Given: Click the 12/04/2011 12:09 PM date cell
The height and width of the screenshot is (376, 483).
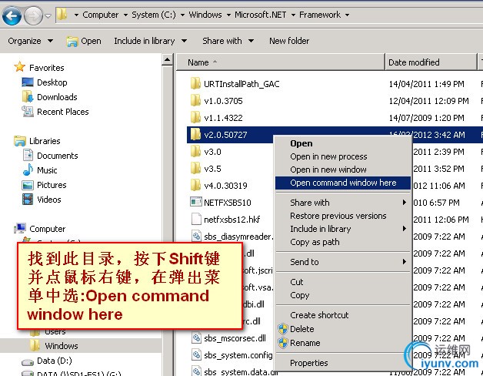Looking at the screenshot, I should [429, 101].
